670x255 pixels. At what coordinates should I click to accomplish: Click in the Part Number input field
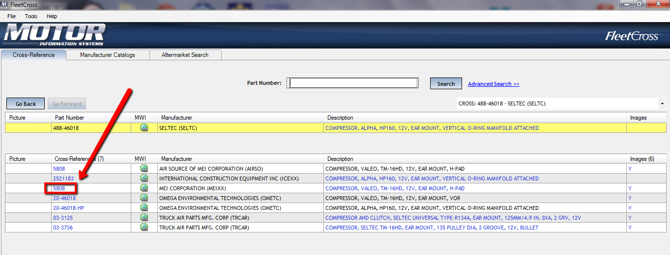pyautogui.click(x=352, y=83)
